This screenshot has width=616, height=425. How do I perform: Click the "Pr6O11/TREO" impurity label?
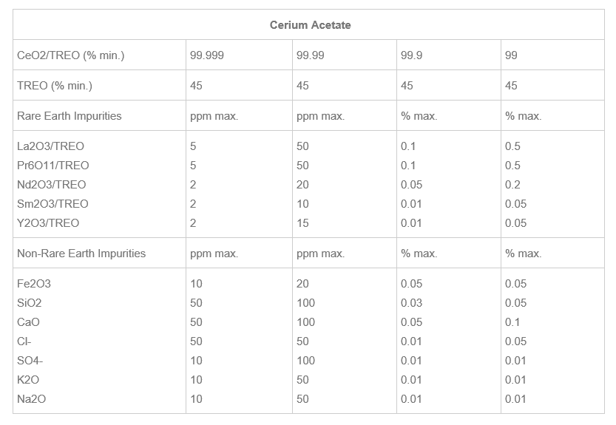[53, 166]
